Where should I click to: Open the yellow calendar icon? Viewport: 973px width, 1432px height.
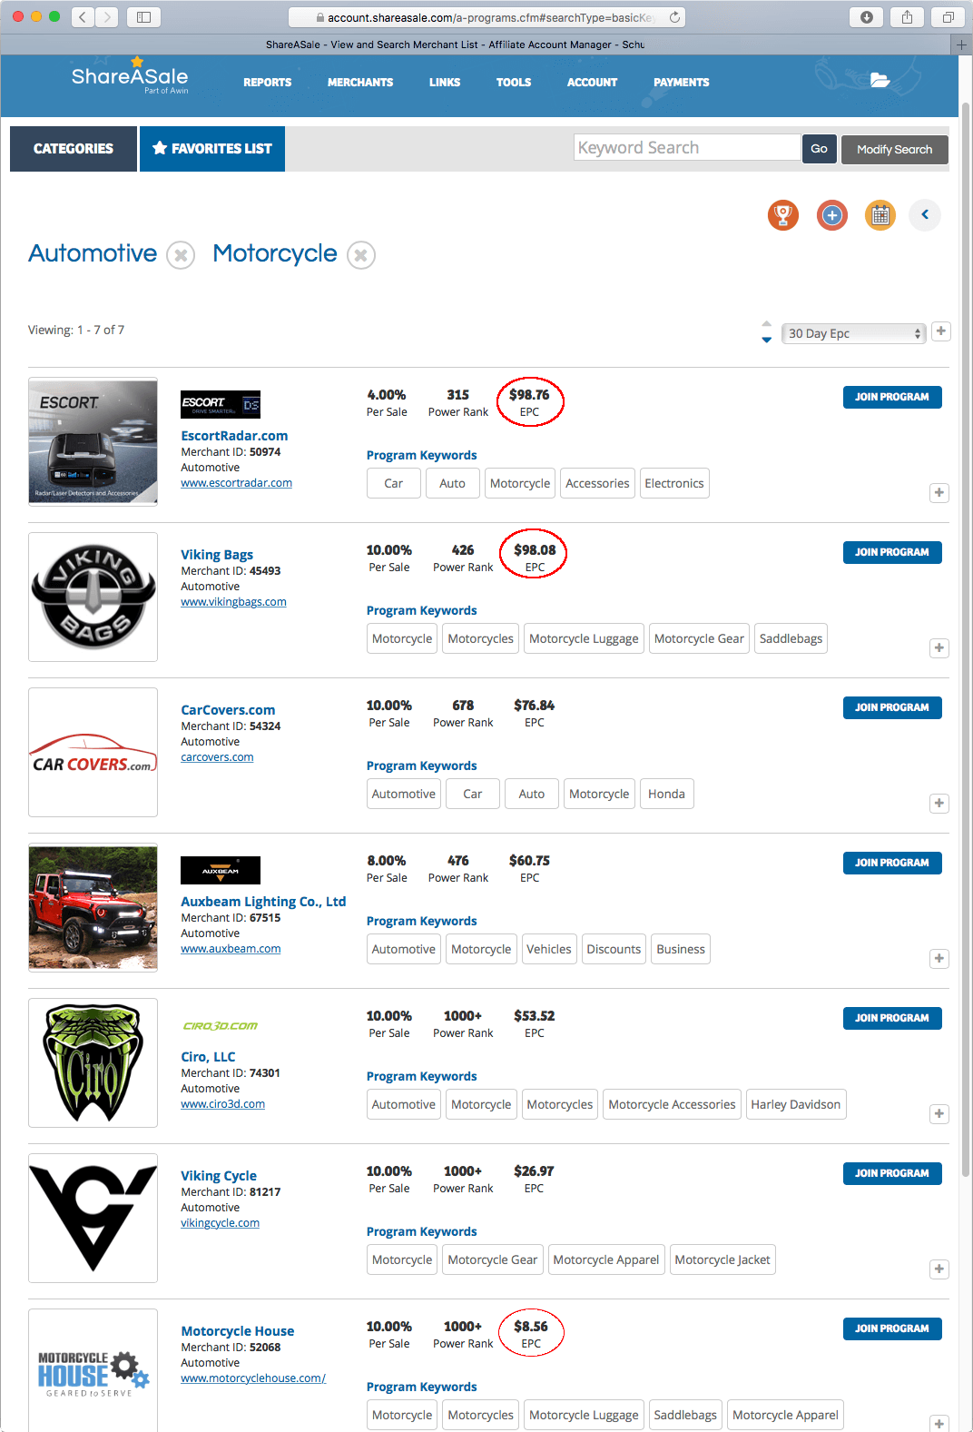(x=880, y=215)
